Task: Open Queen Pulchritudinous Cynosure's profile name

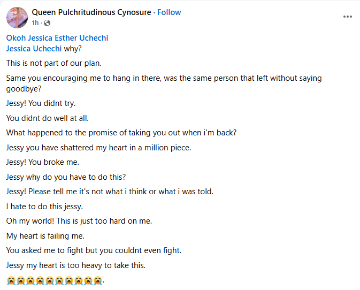Action: 91,12
